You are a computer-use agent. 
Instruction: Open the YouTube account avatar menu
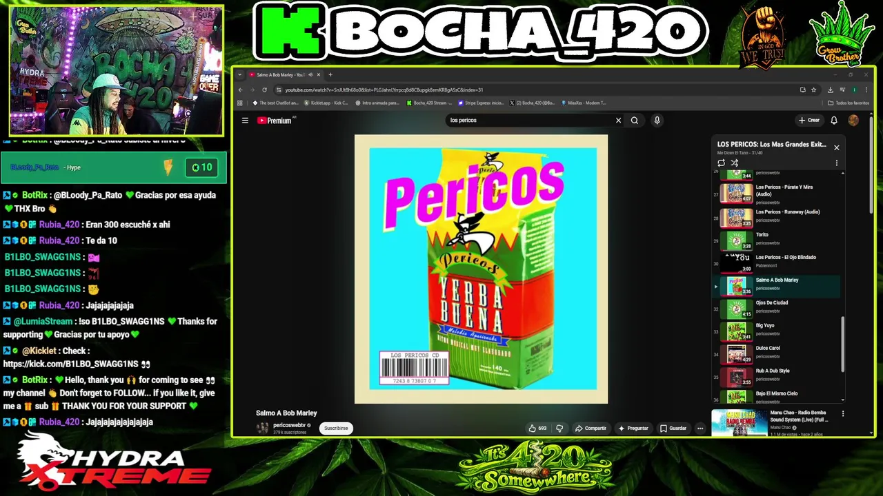pos(853,121)
